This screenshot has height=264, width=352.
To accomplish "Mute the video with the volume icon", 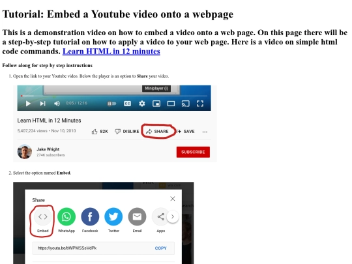I will pyautogui.click(x=57, y=104).
